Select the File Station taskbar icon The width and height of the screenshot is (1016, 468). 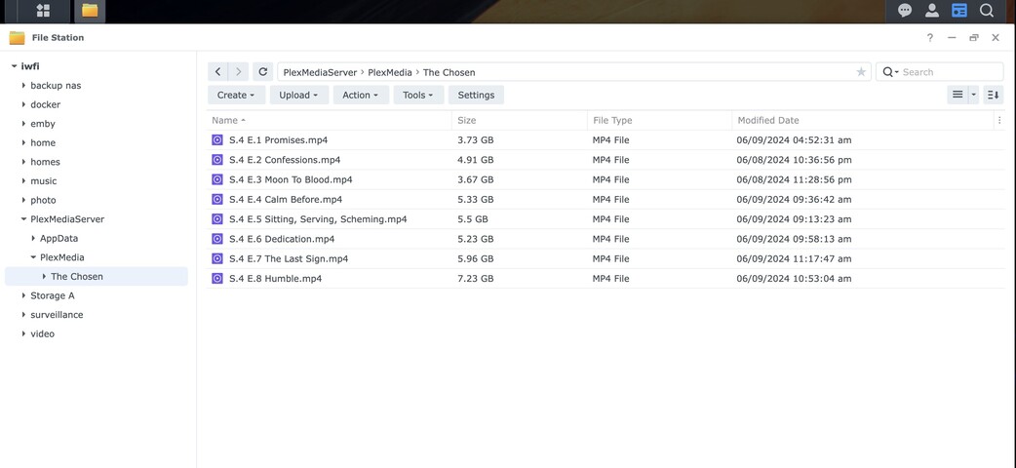click(x=90, y=11)
